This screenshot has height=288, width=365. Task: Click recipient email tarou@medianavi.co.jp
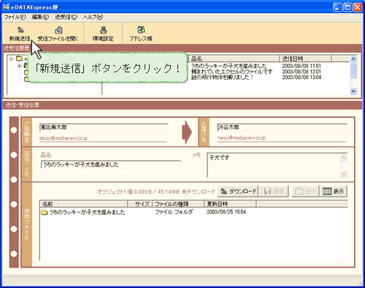click(x=242, y=137)
